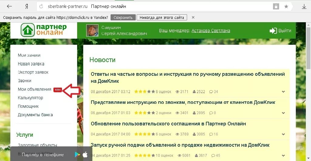Select Новая заявка menu item

(31, 64)
